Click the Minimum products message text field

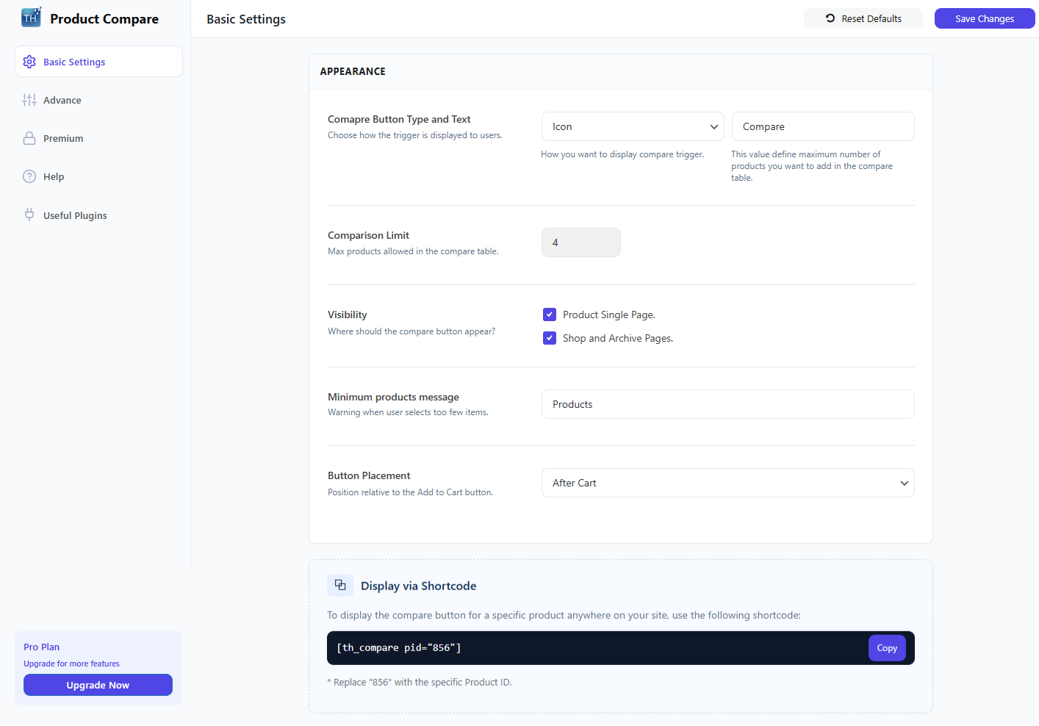click(x=727, y=403)
